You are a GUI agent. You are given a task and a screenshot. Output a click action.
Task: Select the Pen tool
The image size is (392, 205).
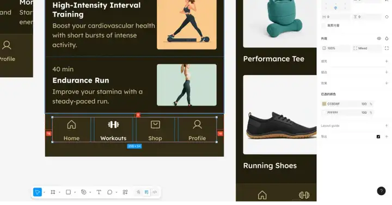(83, 192)
